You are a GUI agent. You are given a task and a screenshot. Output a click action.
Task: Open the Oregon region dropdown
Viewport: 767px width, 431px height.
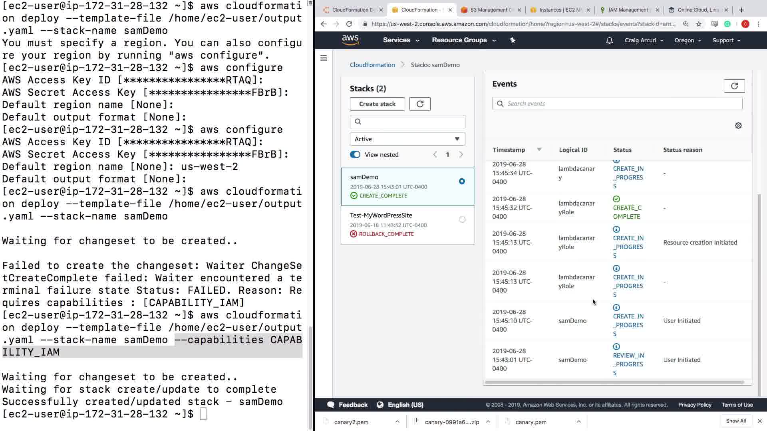coord(688,40)
